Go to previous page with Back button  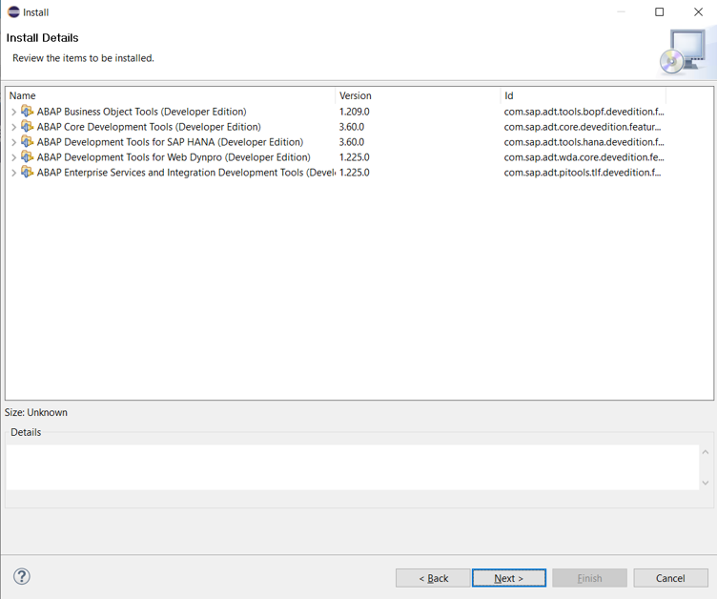(433, 578)
